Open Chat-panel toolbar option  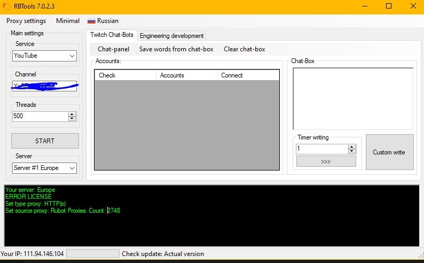point(113,49)
